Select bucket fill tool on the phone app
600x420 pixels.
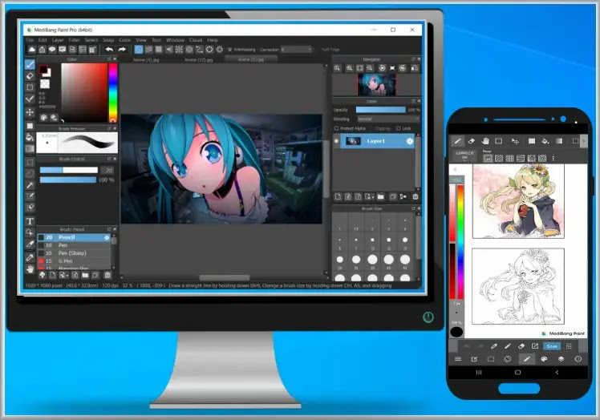coord(545,141)
